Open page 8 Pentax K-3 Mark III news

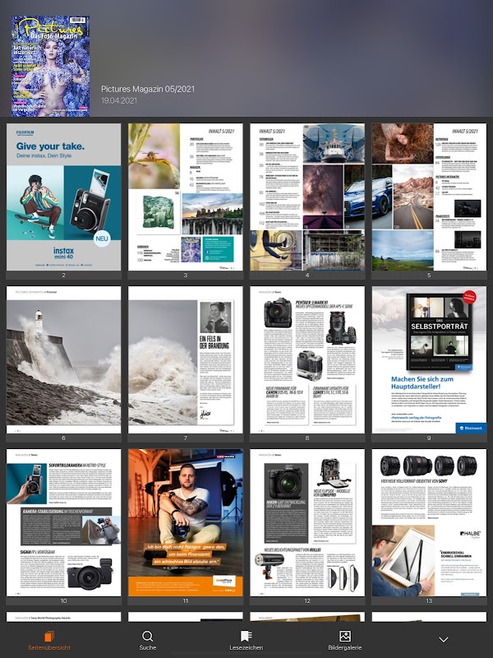pyautogui.click(x=307, y=359)
